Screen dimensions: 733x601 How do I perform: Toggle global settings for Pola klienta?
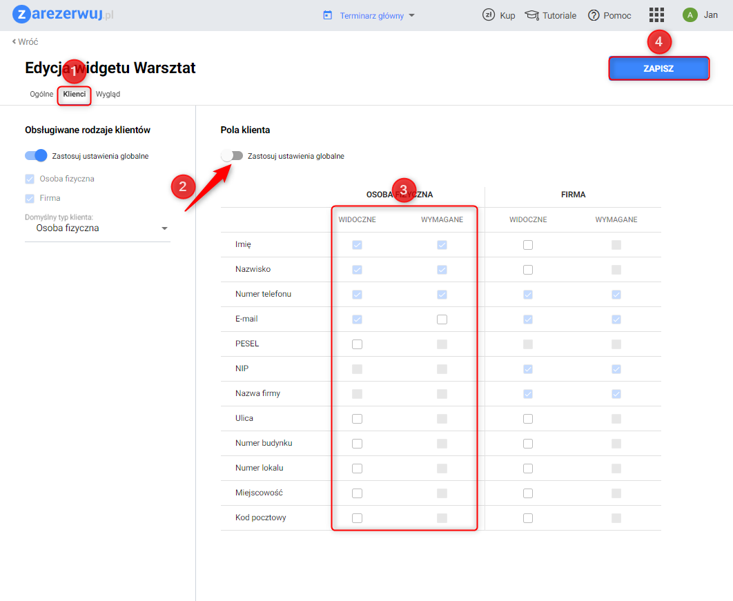point(232,156)
